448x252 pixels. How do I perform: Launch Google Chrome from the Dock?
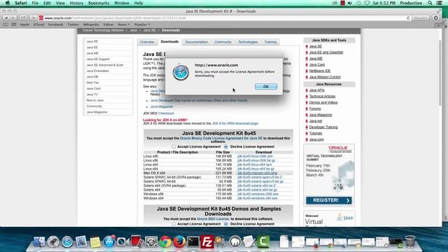[x=165, y=241]
